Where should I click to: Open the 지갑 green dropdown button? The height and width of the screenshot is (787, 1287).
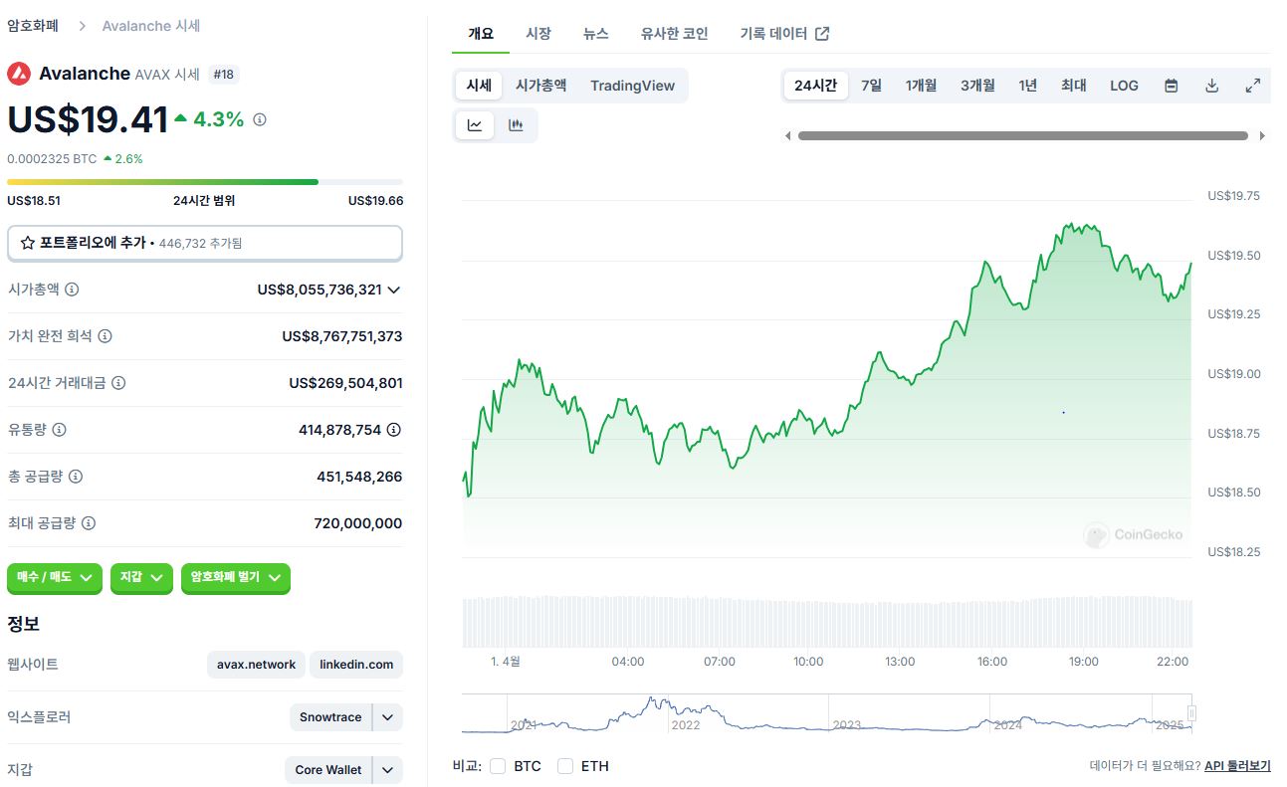141,577
